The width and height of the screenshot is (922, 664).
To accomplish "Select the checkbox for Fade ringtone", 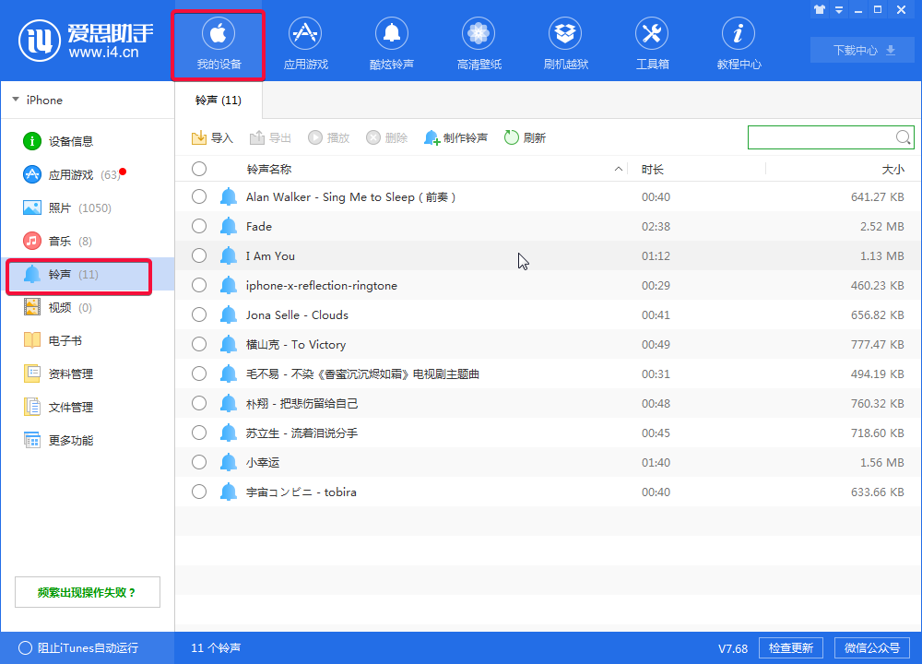I will click(x=199, y=226).
